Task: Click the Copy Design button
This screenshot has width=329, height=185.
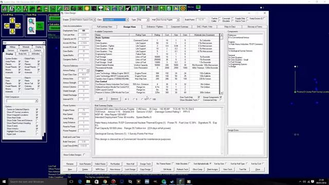Action: (145, 169)
